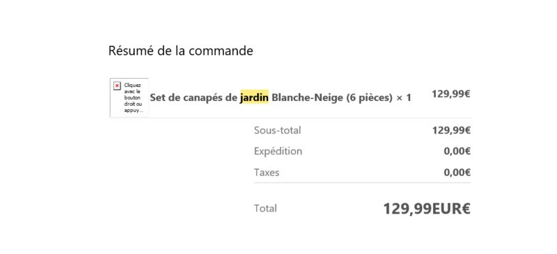The width and height of the screenshot is (557, 254).
Task: Select the item price 129,99€ in product row
Action: [451, 94]
